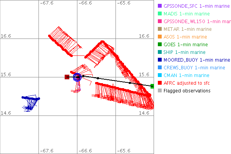The image size is (231, 154).
Task: Select the Flagged observations legend label
Action: coord(187,91)
